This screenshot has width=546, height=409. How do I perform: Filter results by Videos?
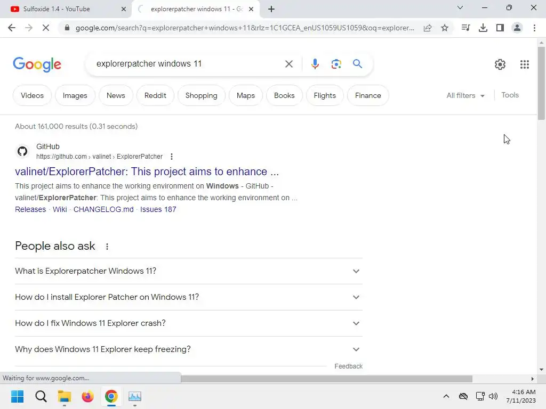point(32,95)
